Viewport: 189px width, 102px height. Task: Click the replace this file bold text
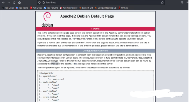(x=52, y=39)
